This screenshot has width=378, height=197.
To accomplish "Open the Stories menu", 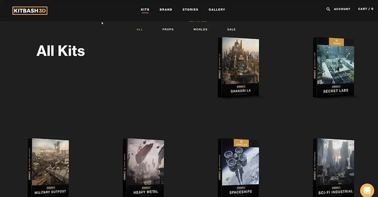I will (190, 10).
